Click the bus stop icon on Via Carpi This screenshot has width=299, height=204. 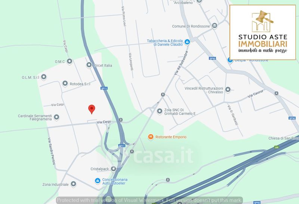(120, 120)
